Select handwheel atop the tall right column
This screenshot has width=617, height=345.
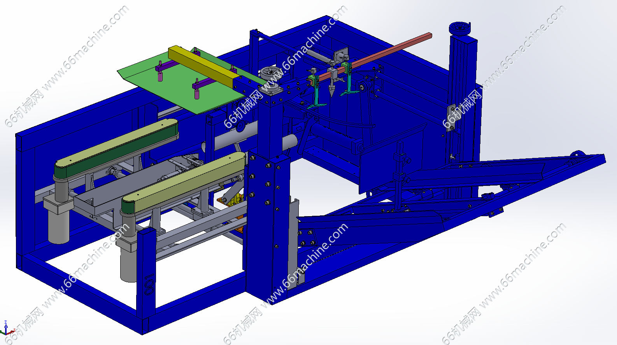(x=460, y=28)
